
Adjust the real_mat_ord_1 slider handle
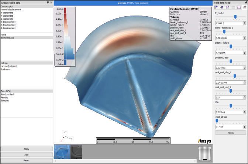231,91
